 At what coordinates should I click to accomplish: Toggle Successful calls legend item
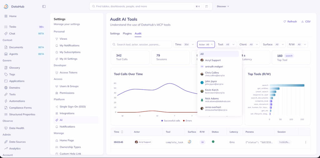click(171, 121)
